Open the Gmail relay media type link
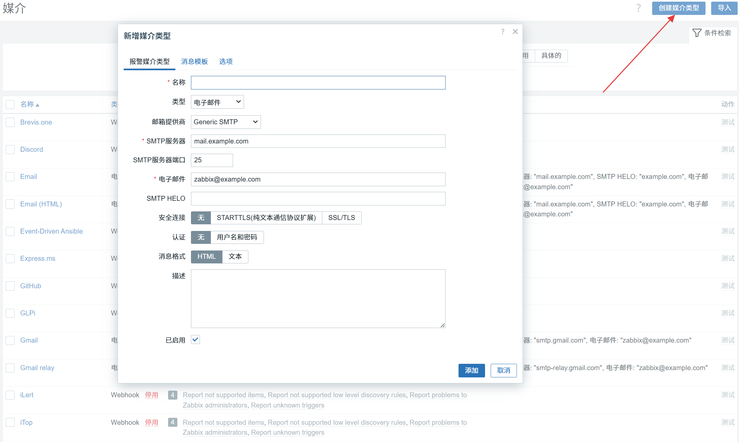The width and height of the screenshot is (739, 442). tap(37, 368)
